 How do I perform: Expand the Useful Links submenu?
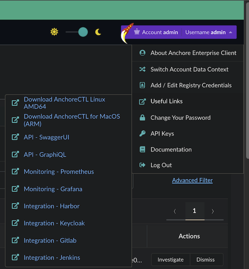point(166,101)
